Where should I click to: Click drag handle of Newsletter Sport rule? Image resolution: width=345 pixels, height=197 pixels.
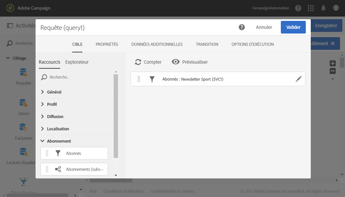[x=139, y=79]
